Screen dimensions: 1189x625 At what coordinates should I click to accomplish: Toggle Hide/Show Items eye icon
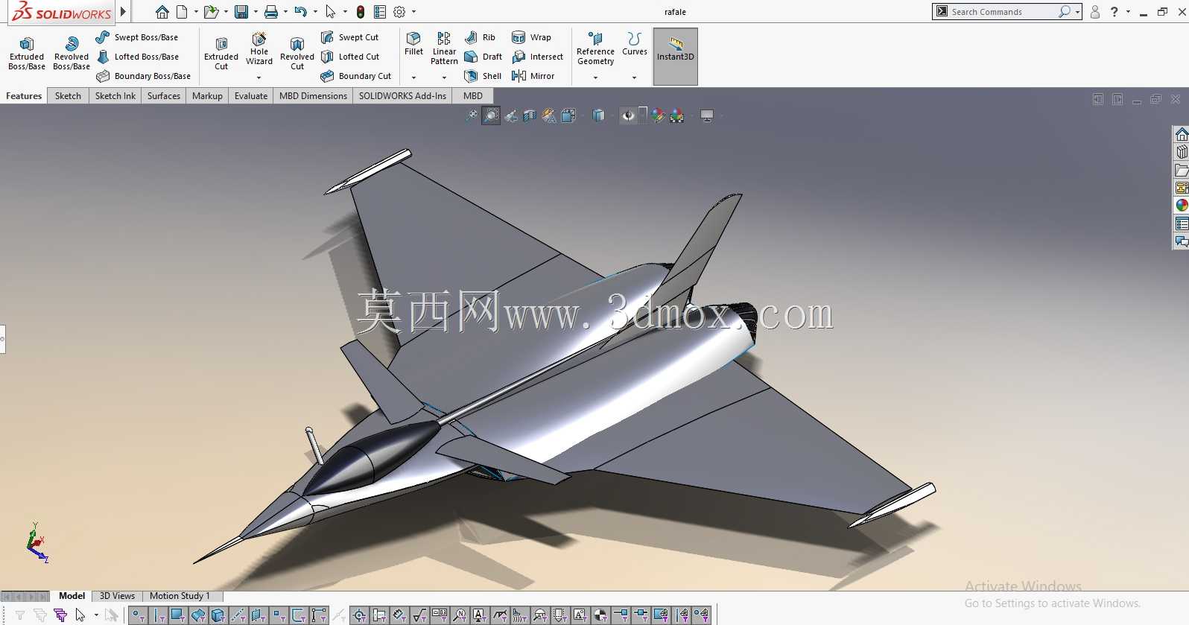click(628, 115)
